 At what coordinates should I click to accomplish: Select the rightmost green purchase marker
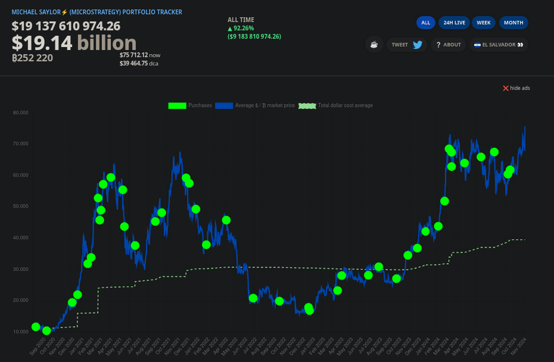coord(510,170)
